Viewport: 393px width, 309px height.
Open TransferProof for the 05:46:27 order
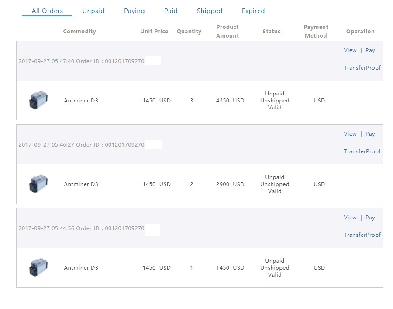click(x=362, y=151)
